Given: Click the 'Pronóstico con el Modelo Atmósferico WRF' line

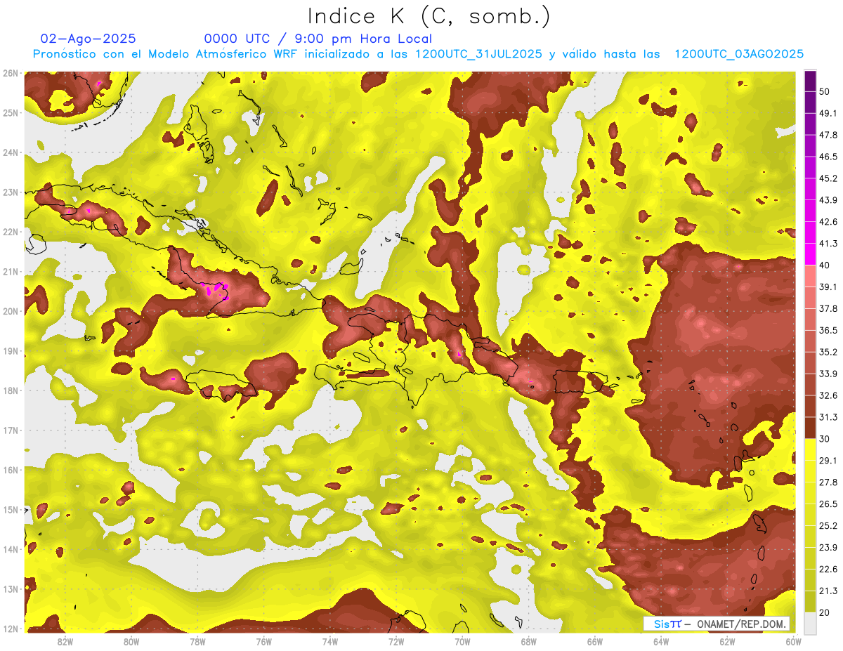Looking at the screenshot, I should pyautogui.click(x=419, y=54).
